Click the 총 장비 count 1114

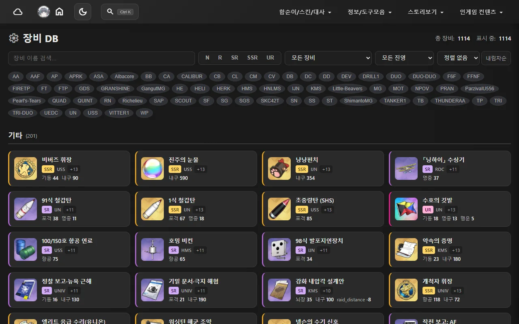pyautogui.click(x=464, y=38)
